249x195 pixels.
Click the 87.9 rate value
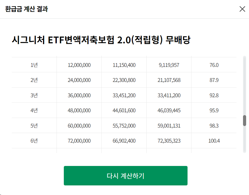pos(214,80)
